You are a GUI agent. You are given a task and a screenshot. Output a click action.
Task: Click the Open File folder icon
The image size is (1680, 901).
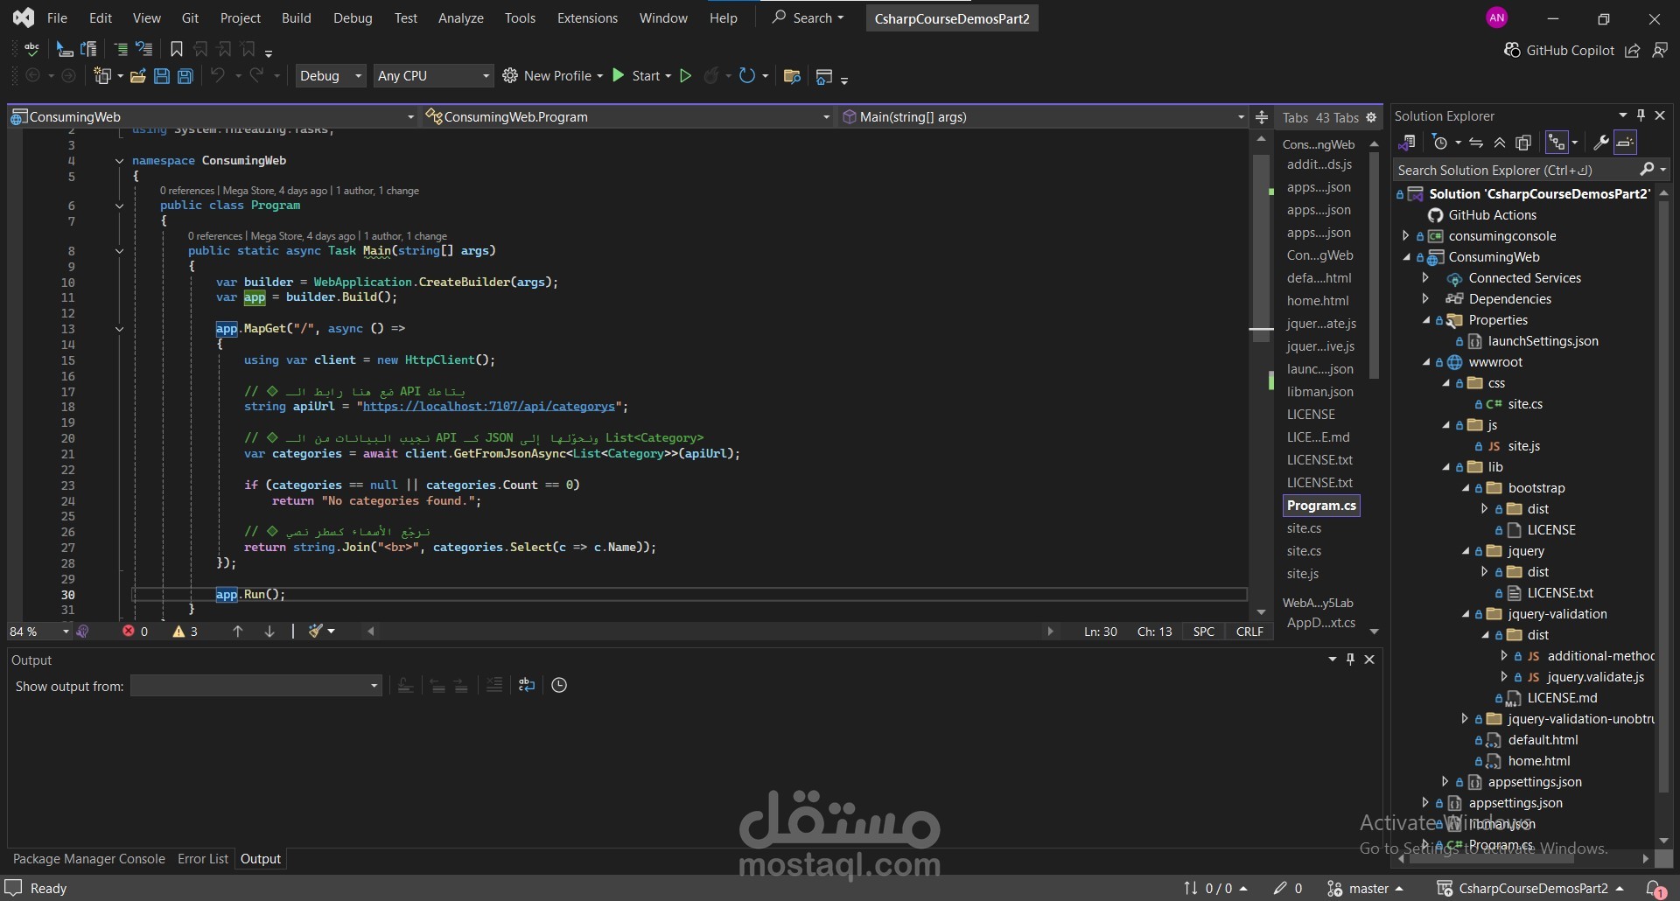pyautogui.click(x=138, y=76)
